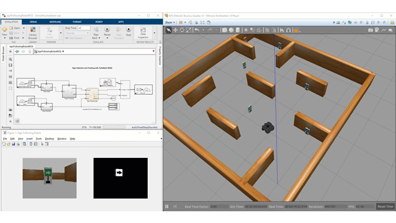
Task: Add a point light in Gazebo
Action: [246, 30]
